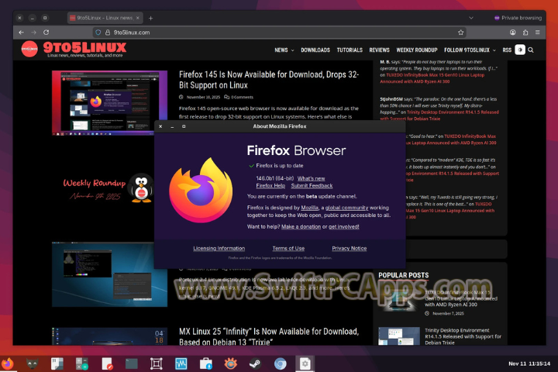Follow the Mozilla link in About dialog
Viewport: 558px width, 372px height.
pyautogui.click(x=309, y=208)
